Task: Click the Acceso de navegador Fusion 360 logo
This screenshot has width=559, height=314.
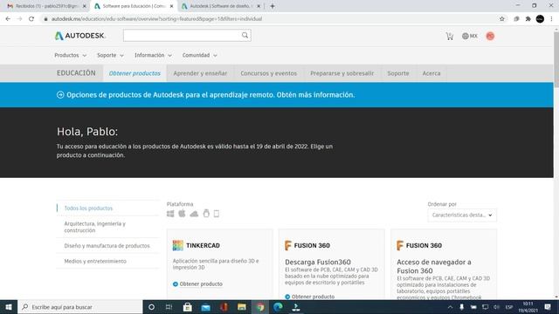Action: (419, 245)
